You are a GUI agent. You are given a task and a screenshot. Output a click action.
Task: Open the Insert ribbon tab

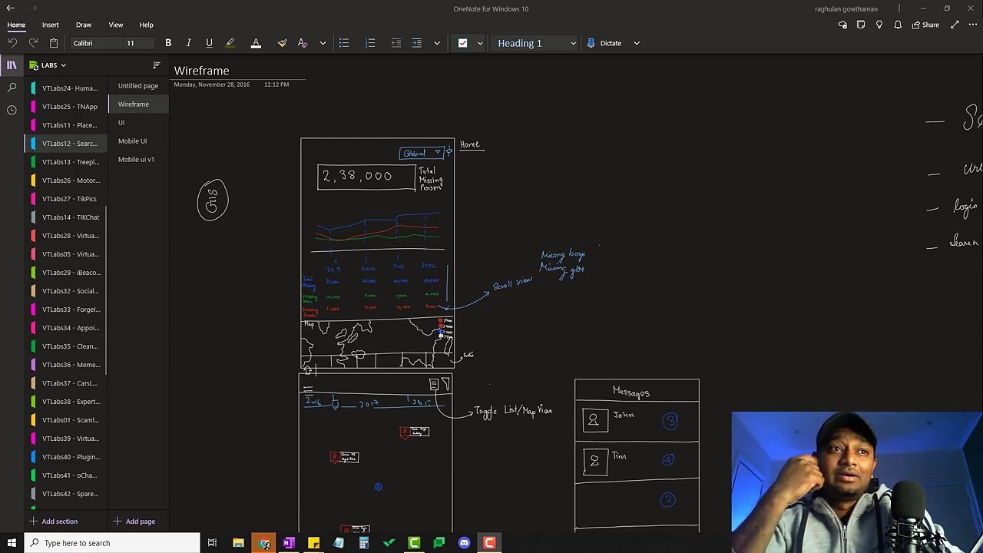51,25
